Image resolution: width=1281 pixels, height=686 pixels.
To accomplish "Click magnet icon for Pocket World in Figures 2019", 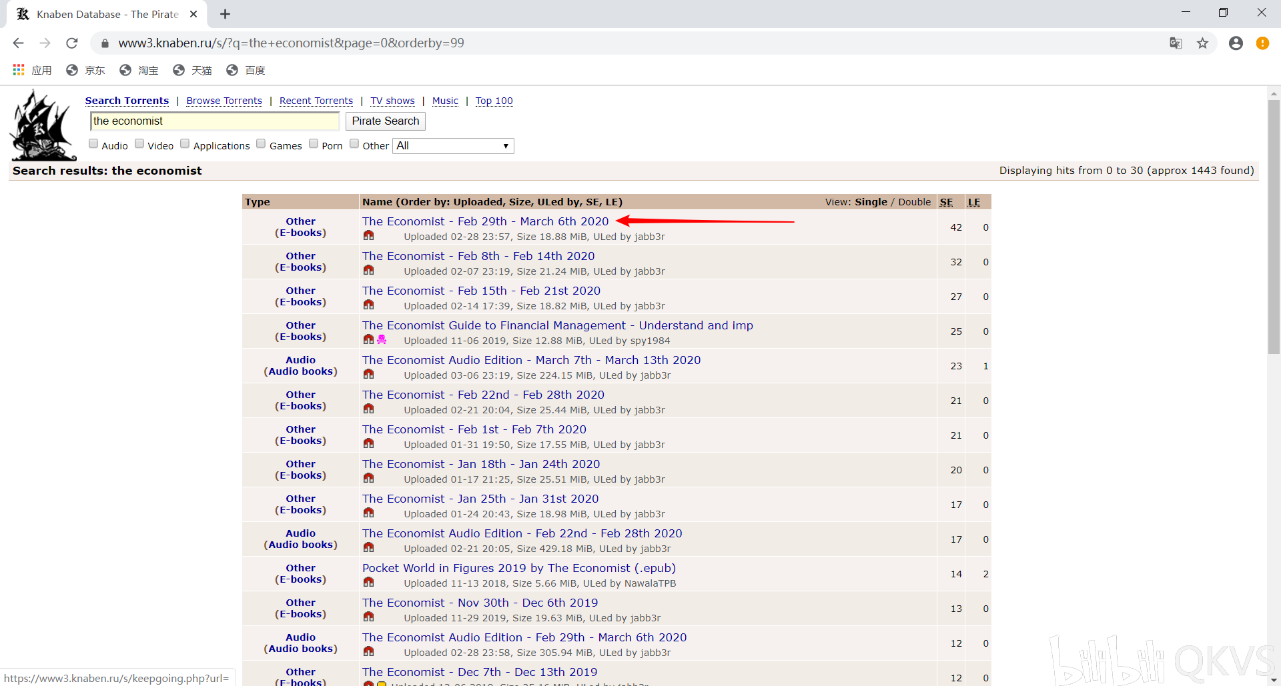I will (368, 583).
